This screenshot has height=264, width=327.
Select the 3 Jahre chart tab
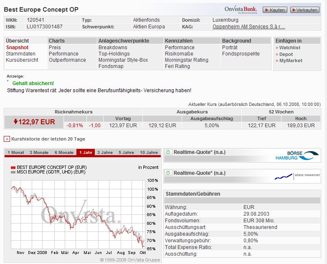[104, 153]
